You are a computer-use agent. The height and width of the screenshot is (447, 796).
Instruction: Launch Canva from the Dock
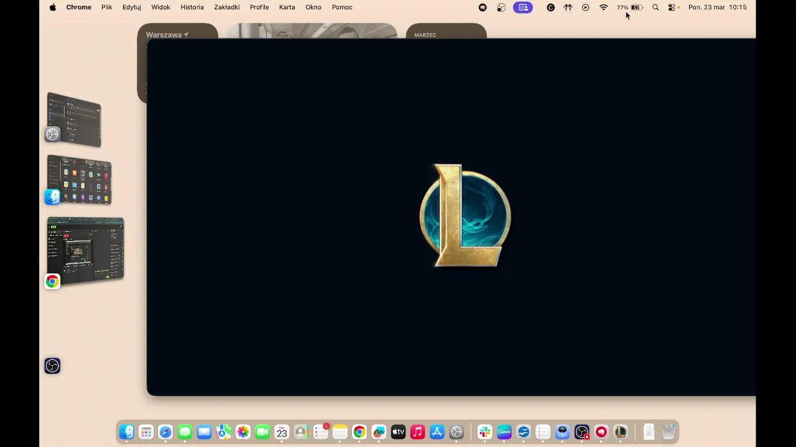[504, 432]
